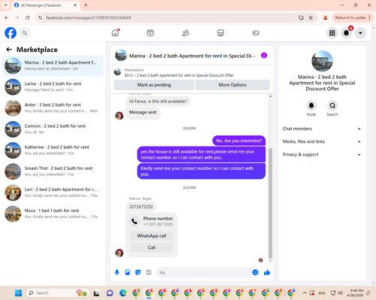Screen dimensions: 376x300
Task: Show hidden system tray icons
Action: tap(305, 292)
